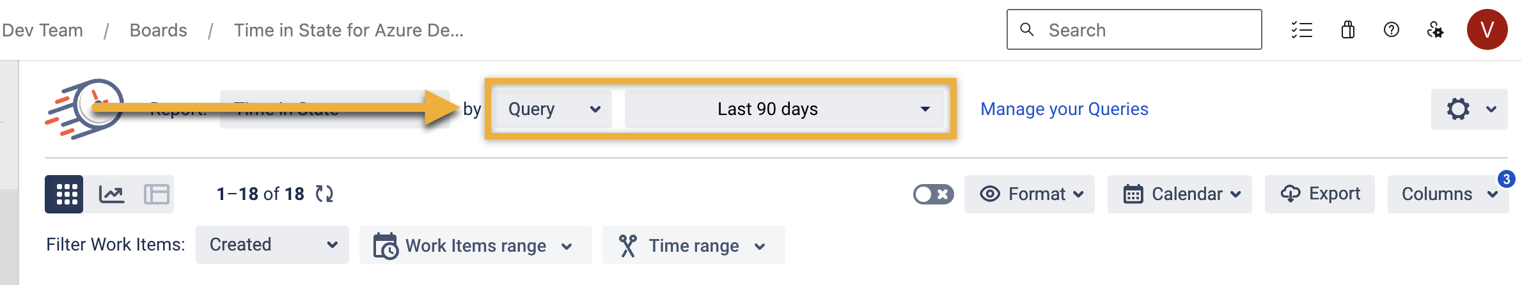Screen dimensions: 1522x285
Task: Open the user settings icon
Action: 1435,30
